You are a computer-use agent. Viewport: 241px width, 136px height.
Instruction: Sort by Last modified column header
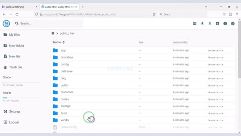coord(180,42)
